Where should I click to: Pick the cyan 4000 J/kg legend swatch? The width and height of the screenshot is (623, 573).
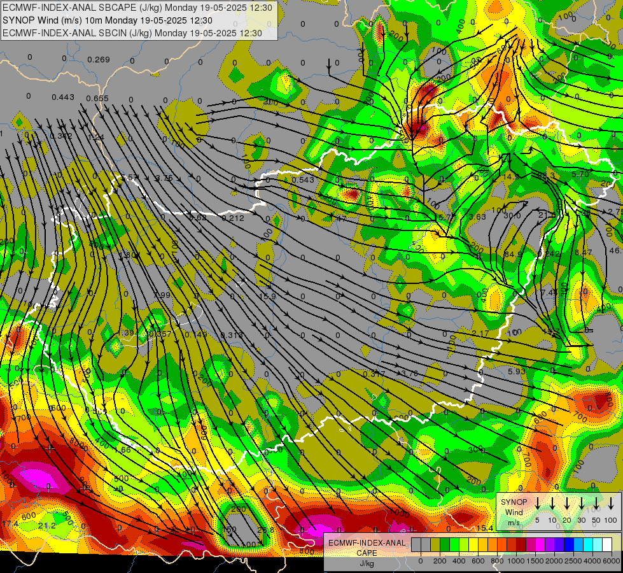click(587, 544)
